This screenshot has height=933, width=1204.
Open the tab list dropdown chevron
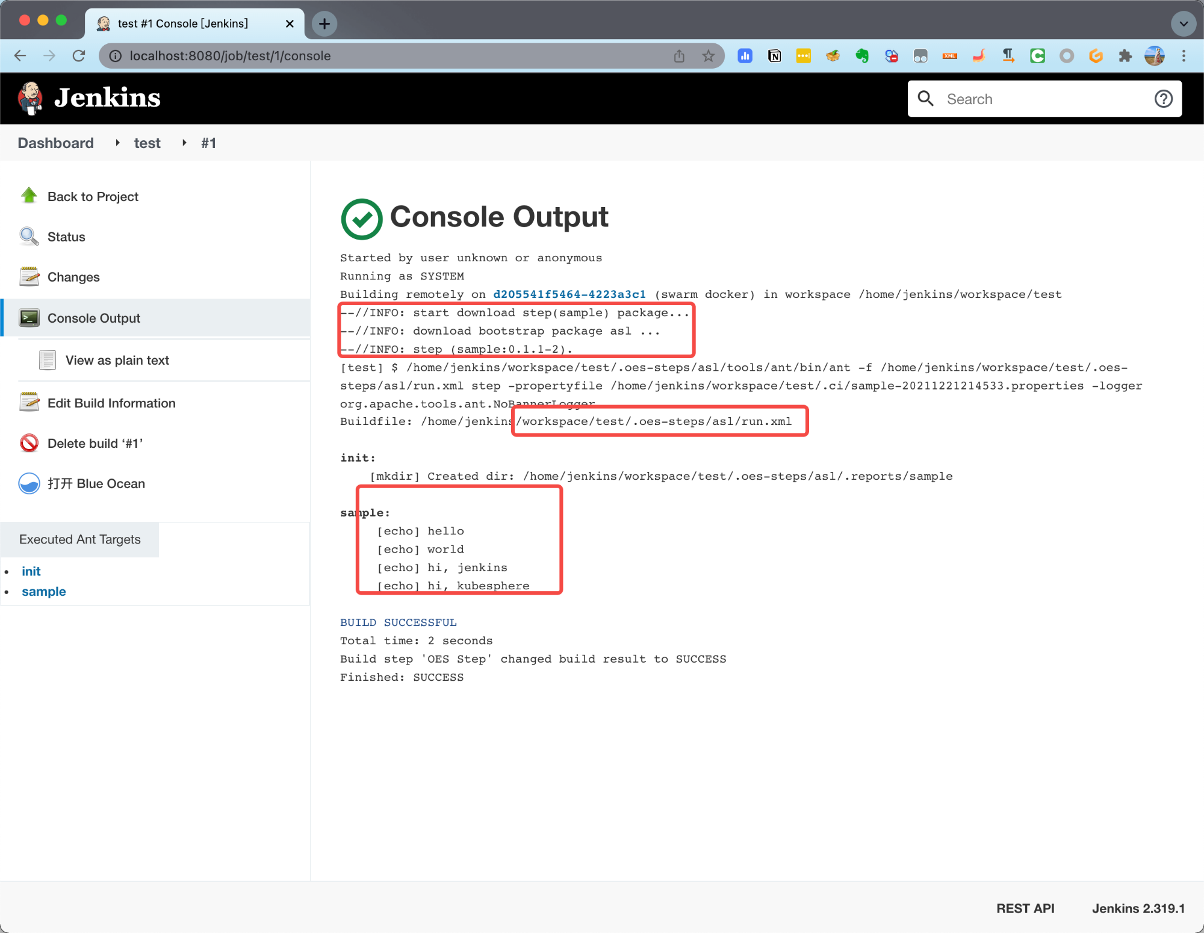[1183, 24]
